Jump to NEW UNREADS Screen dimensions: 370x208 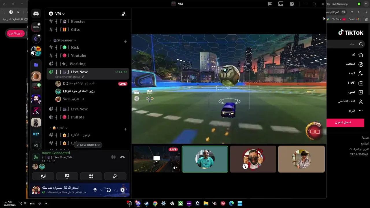pos(88,145)
